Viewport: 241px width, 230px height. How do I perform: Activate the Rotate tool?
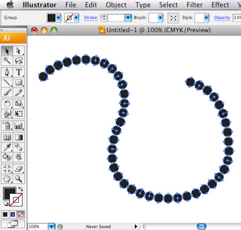pos(7,104)
